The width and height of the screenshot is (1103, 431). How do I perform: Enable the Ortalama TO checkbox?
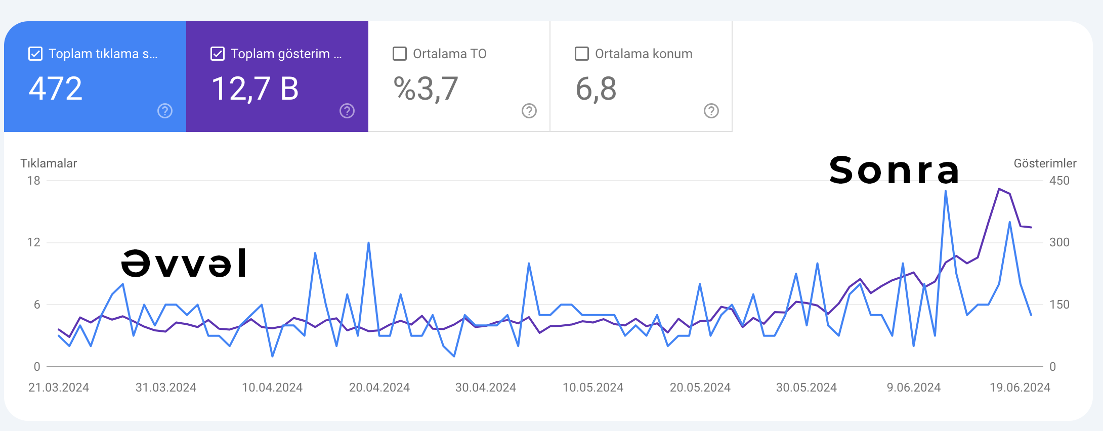pyautogui.click(x=400, y=54)
